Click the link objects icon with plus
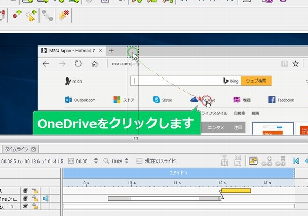 click(x=267, y=161)
